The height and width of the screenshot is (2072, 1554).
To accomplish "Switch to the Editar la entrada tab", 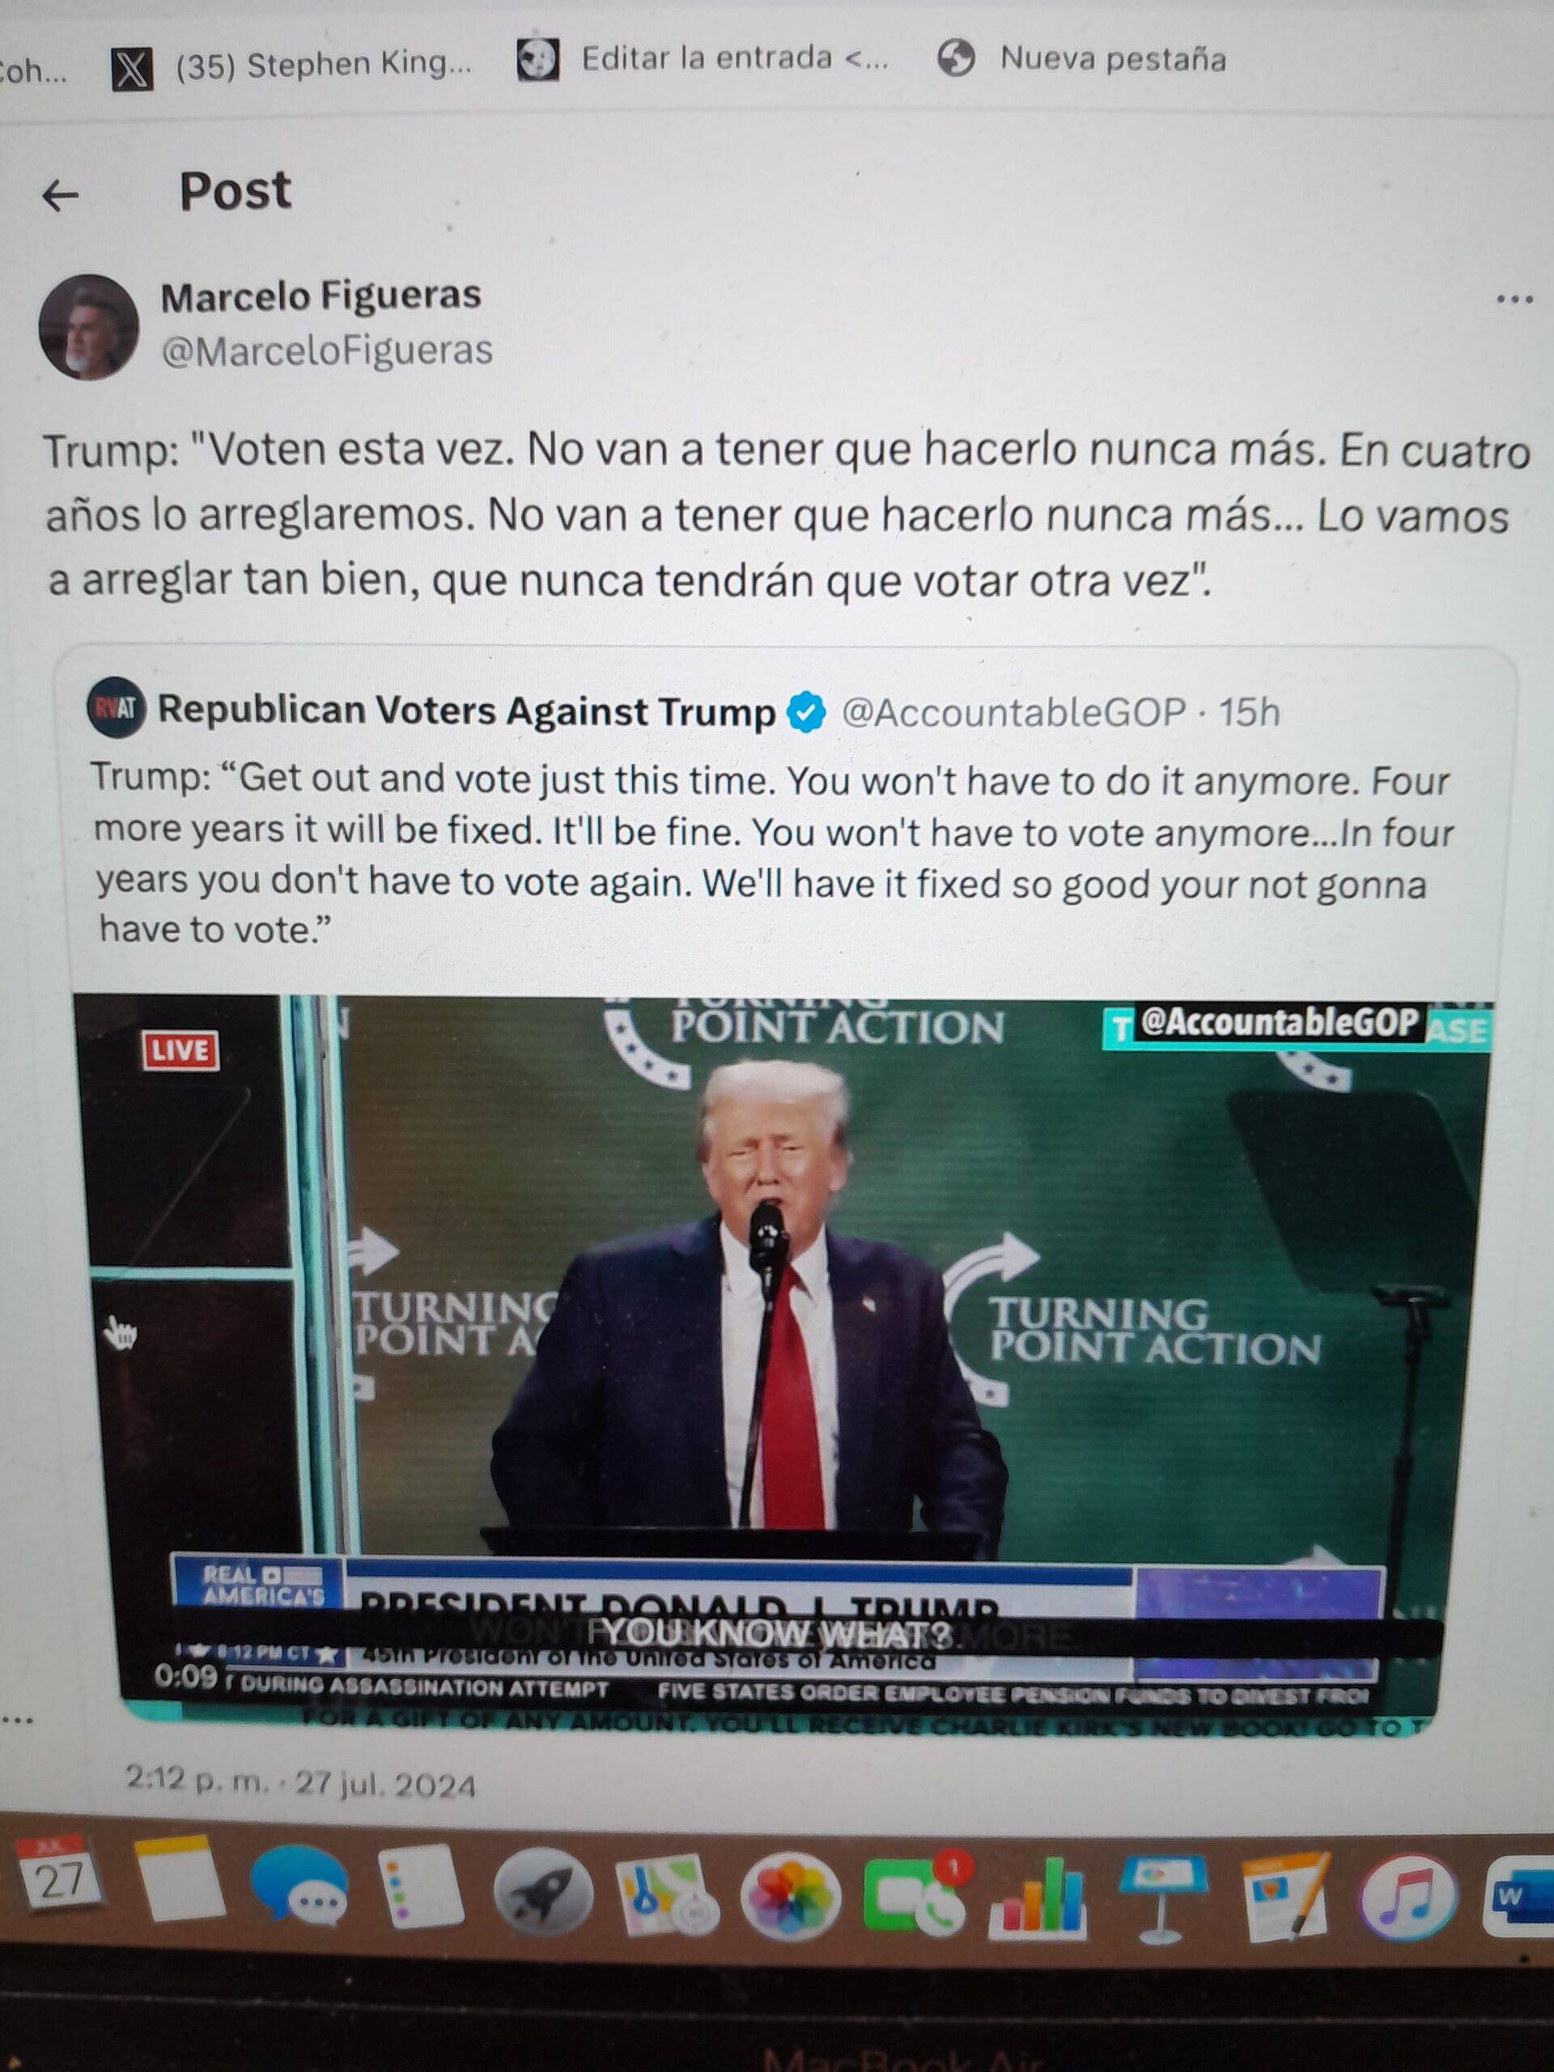I will pyautogui.click(x=703, y=59).
